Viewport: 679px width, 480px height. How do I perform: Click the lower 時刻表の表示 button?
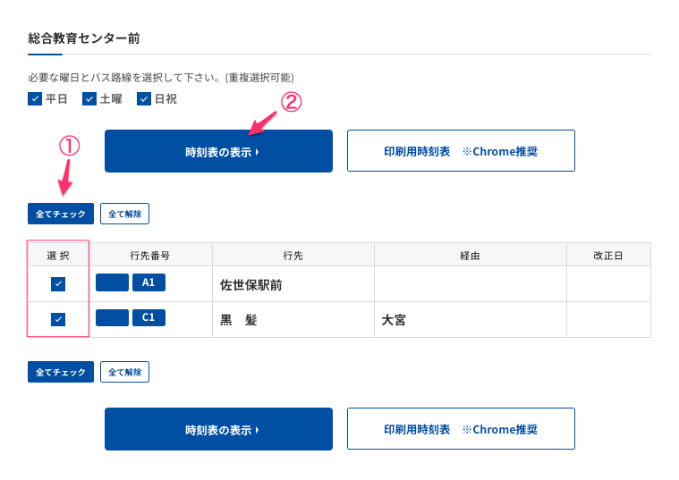tap(218, 429)
